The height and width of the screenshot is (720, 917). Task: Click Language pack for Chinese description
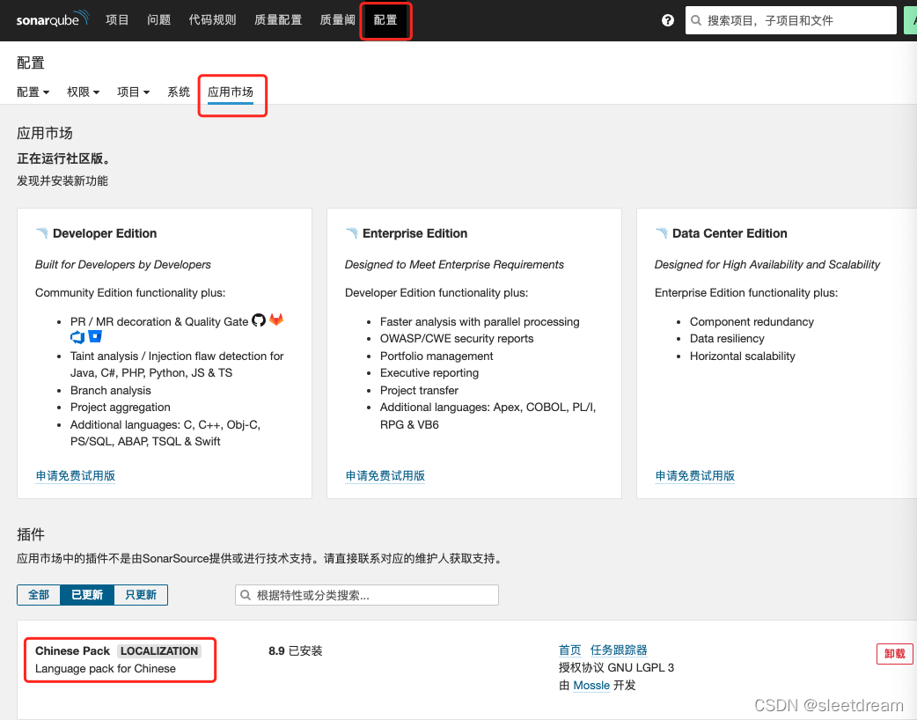106,669
